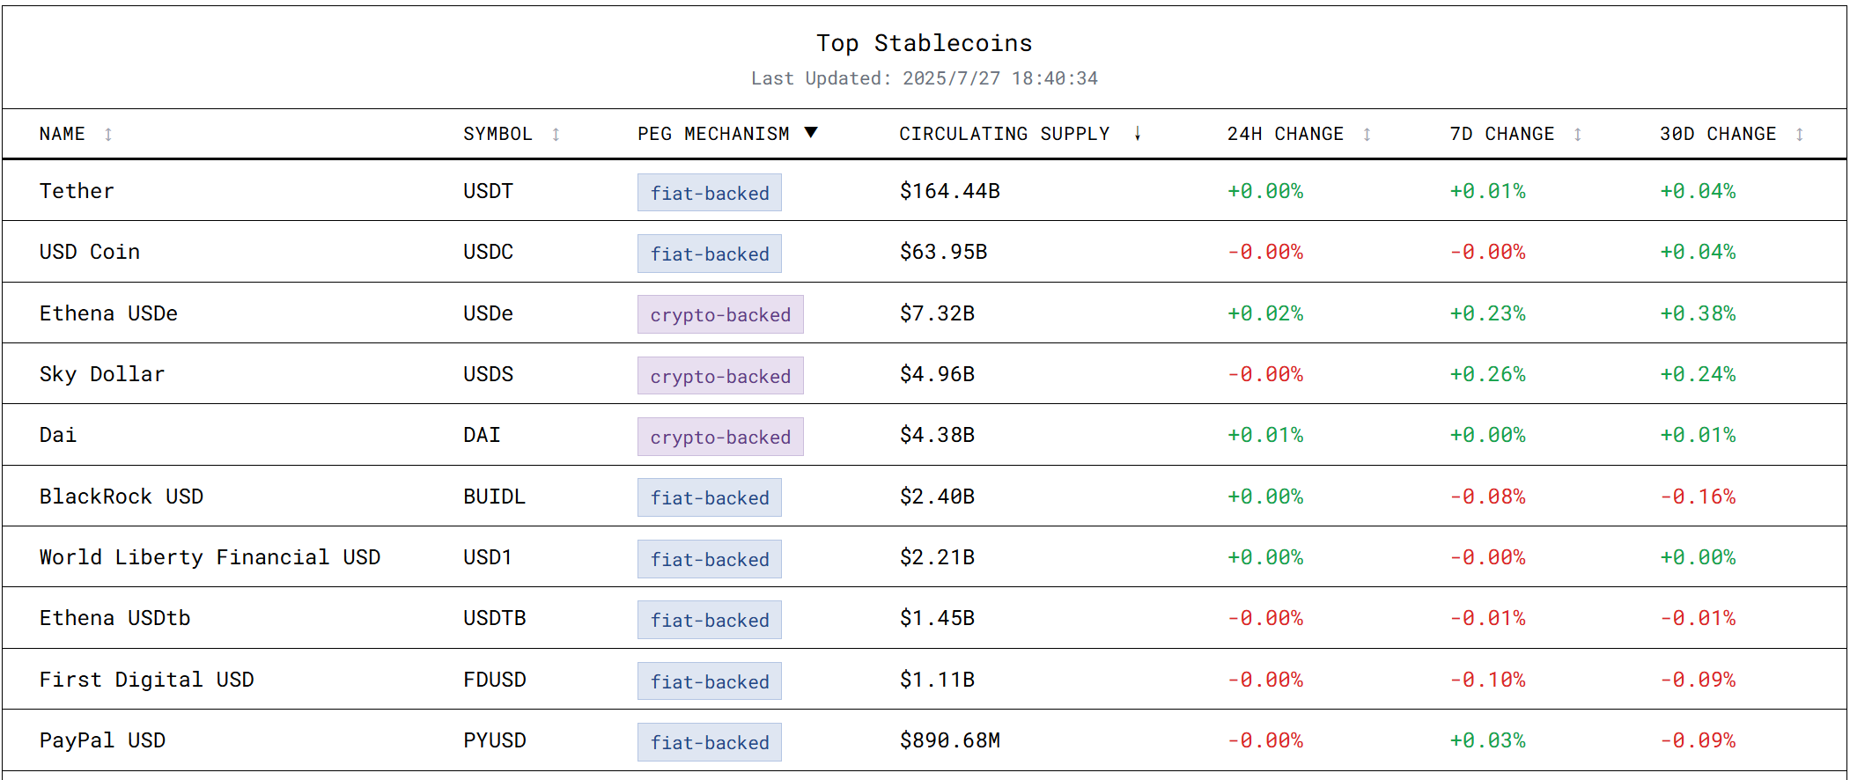The image size is (1850, 780).
Task: Click the fiat-backed tag in PayPal USD row
Action: tap(709, 742)
